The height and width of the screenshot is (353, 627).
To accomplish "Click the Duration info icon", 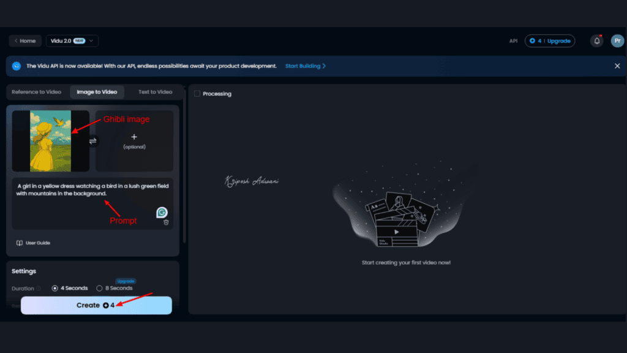I will click(39, 288).
